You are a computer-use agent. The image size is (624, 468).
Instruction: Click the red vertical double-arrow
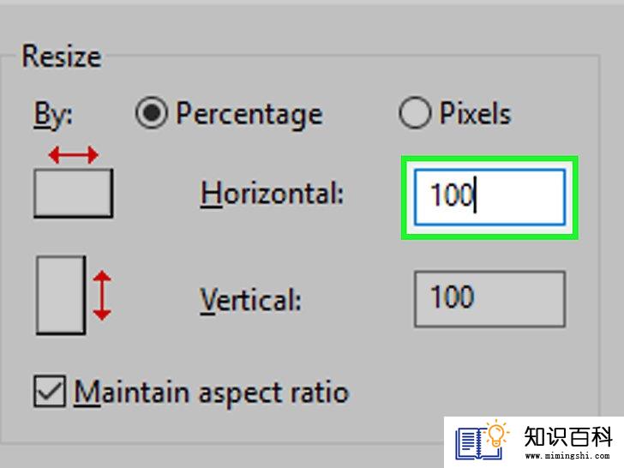102,296
